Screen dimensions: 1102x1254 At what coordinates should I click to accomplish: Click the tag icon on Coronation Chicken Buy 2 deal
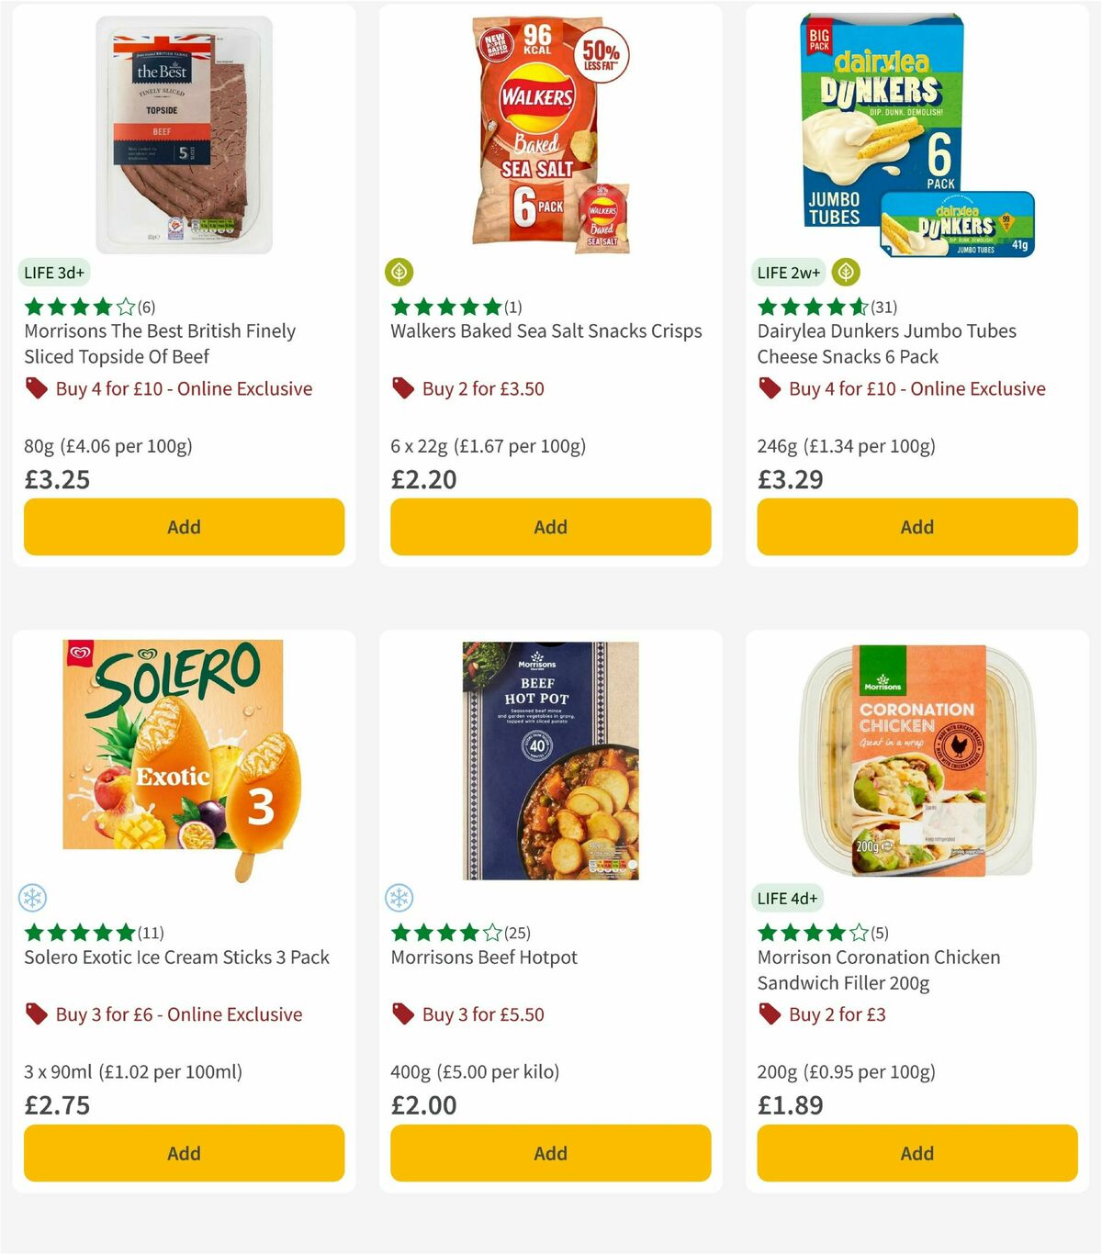[769, 1014]
